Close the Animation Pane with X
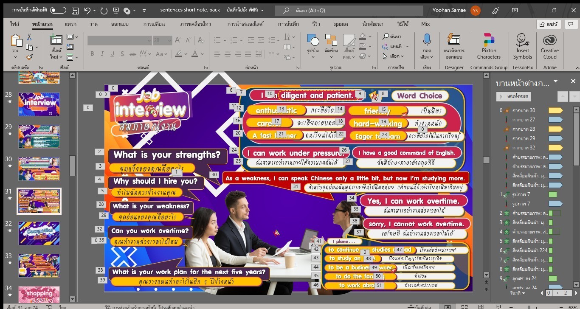The width and height of the screenshot is (580, 309). [x=573, y=81]
